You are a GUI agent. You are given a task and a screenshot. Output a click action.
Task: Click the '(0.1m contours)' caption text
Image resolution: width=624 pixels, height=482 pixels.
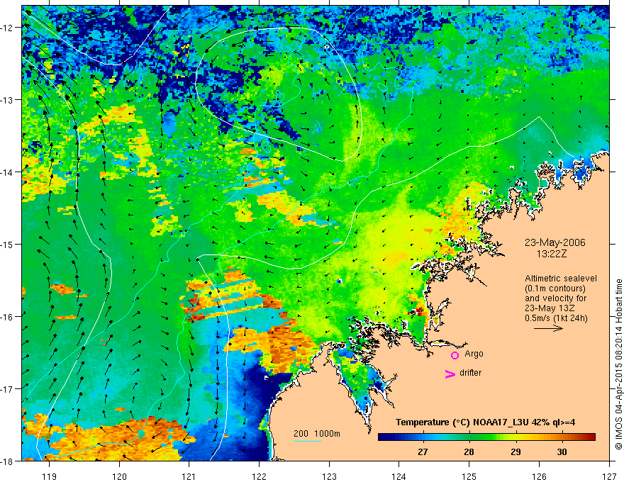click(555, 288)
